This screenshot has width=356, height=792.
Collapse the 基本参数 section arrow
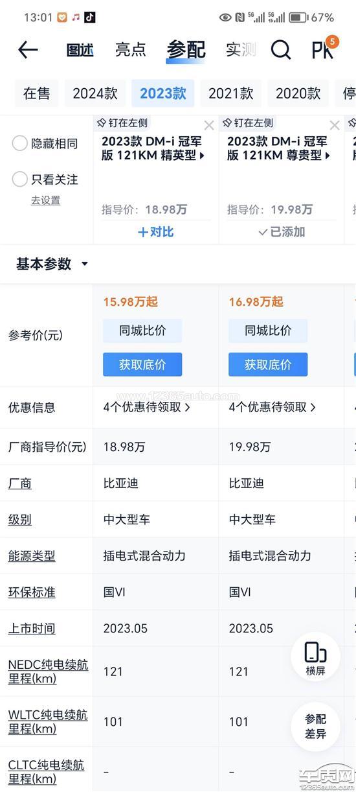pos(84,264)
